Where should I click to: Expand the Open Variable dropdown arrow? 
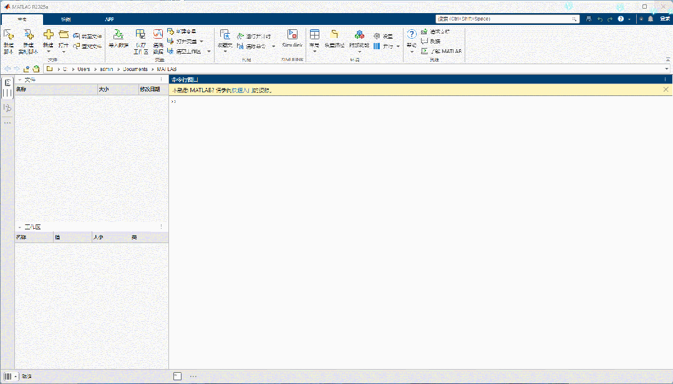[x=201, y=42]
